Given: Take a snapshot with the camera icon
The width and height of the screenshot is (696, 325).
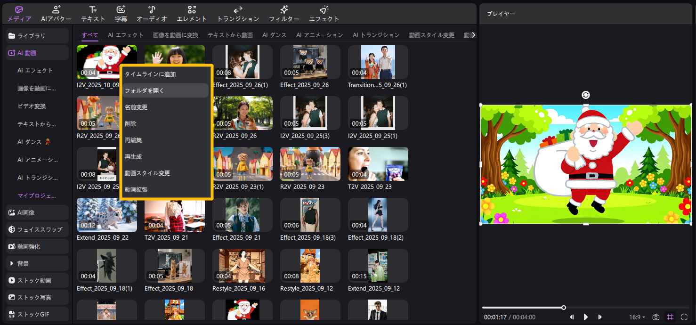Looking at the screenshot, I should point(656,317).
